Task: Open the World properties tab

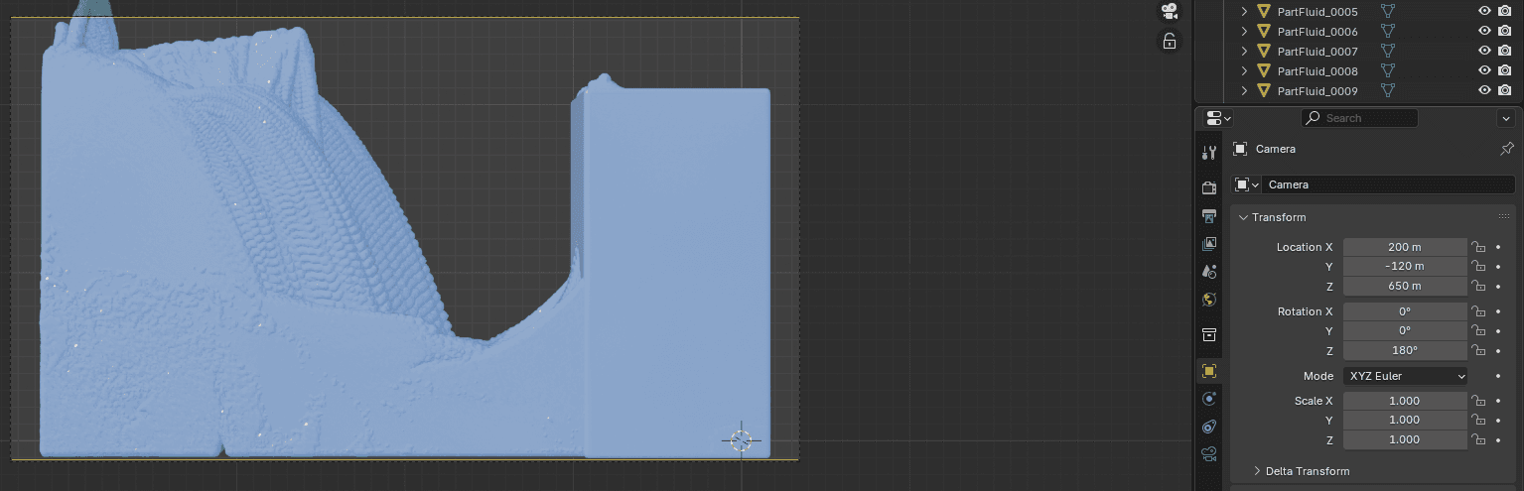Action: pos(1208,300)
